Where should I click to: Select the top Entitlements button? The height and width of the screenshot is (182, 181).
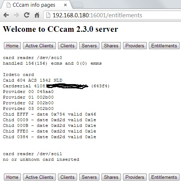tap(164, 46)
